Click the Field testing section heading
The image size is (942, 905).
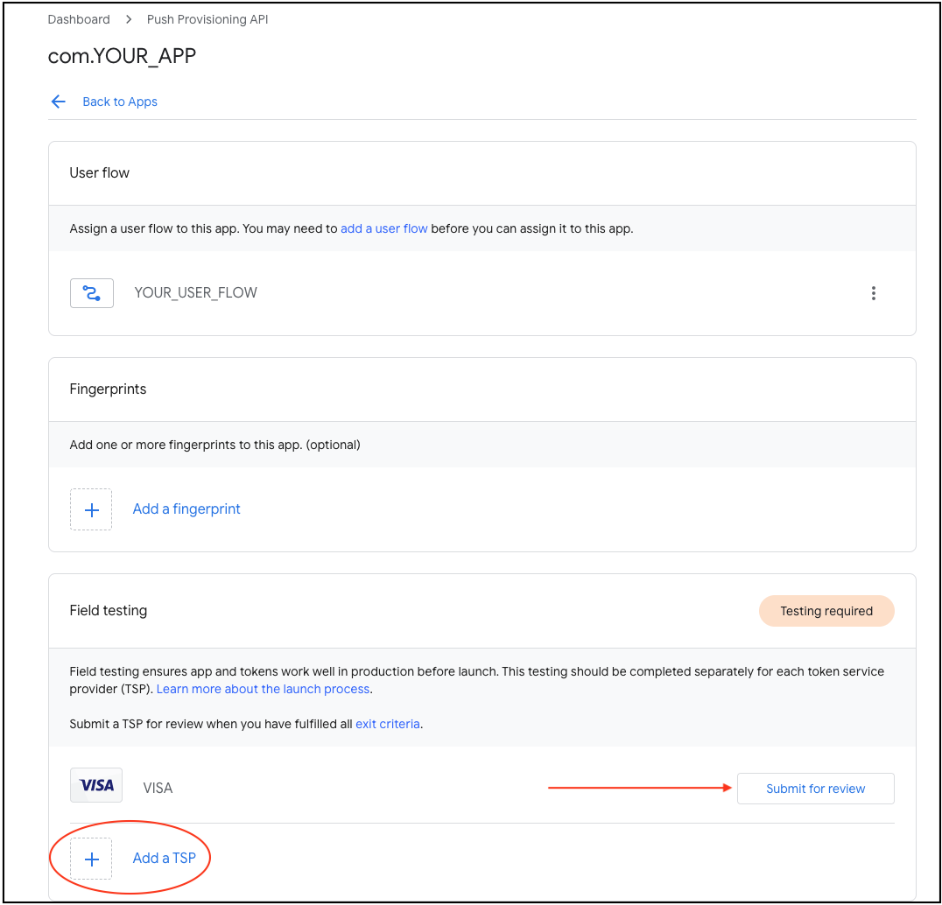(109, 611)
